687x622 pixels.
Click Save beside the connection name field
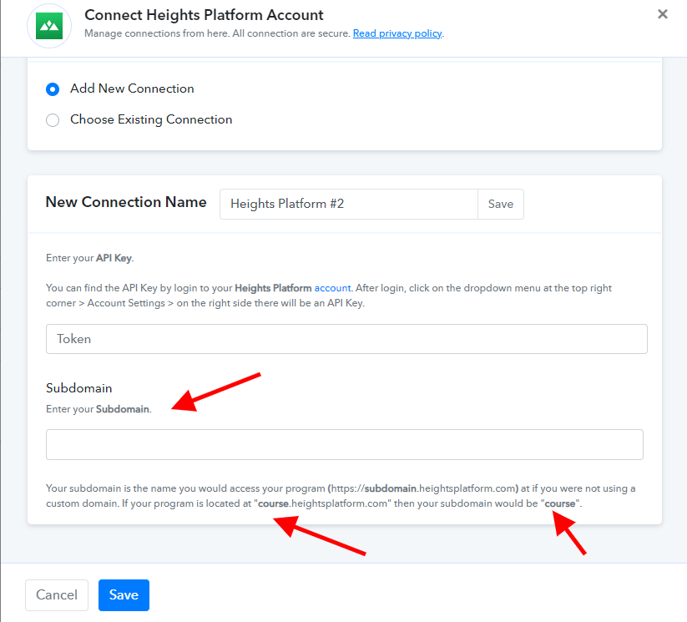pos(501,204)
